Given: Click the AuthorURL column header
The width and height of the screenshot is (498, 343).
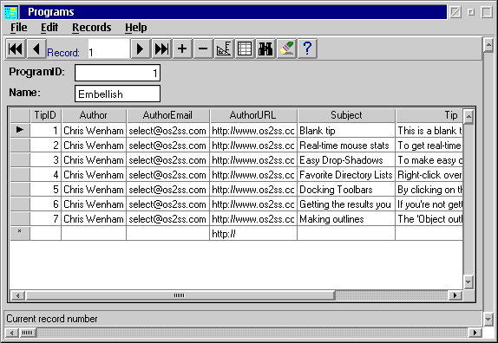Looking at the screenshot, I should pyautogui.click(x=253, y=115).
